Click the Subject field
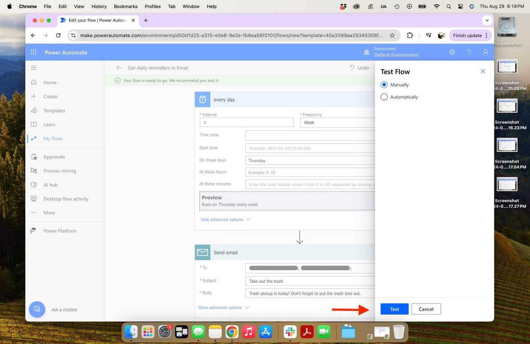 tap(310, 281)
